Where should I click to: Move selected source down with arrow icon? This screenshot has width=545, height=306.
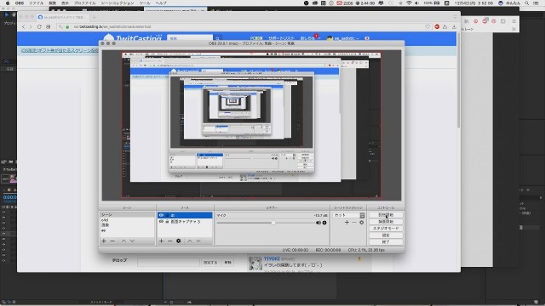(x=198, y=241)
